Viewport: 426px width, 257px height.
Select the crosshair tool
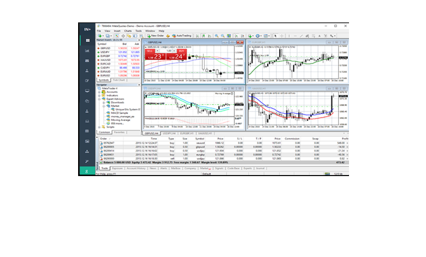click(x=282, y=36)
